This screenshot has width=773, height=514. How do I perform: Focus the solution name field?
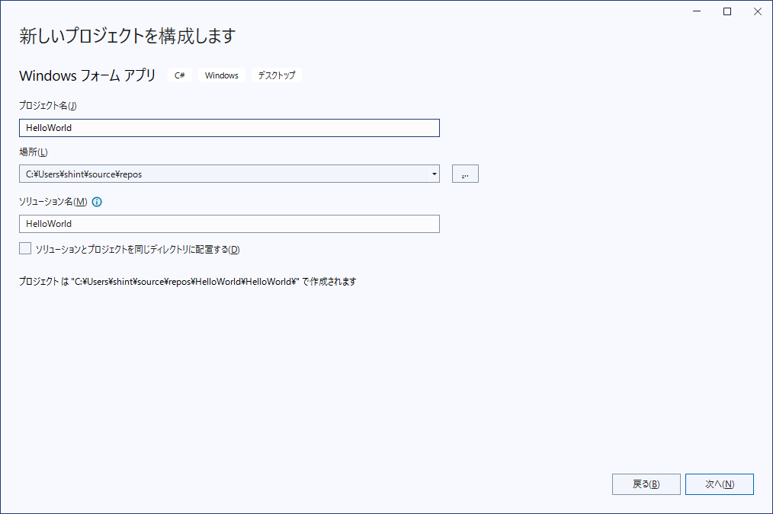point(229,224)
